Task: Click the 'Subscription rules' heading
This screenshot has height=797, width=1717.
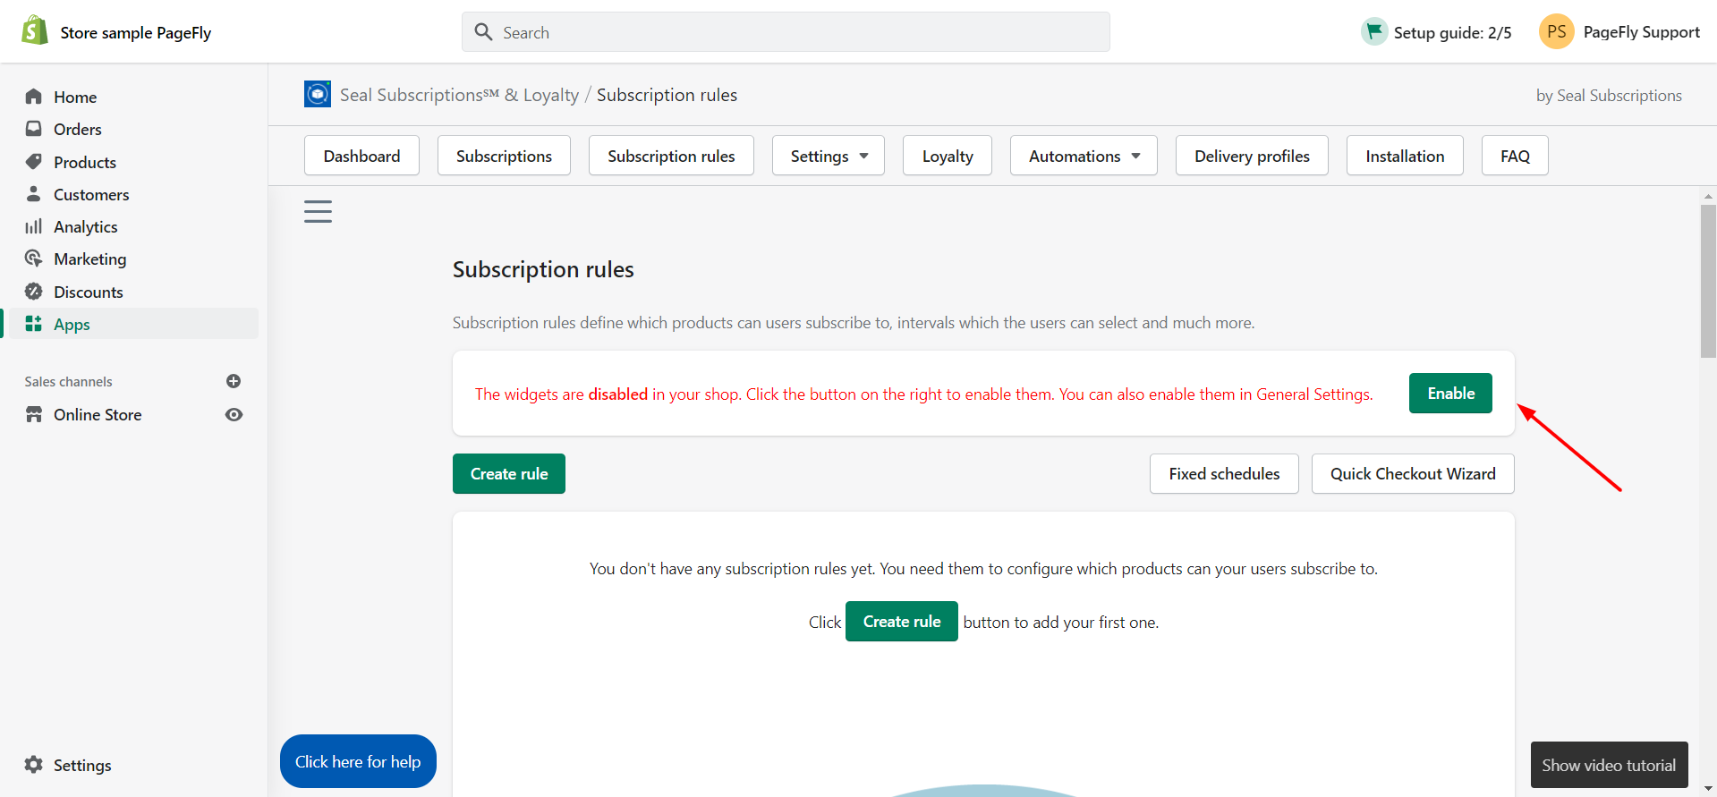Action: coord(543,269)
